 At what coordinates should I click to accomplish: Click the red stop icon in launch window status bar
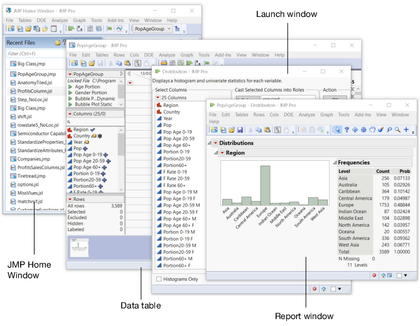[x=315, y=289]
